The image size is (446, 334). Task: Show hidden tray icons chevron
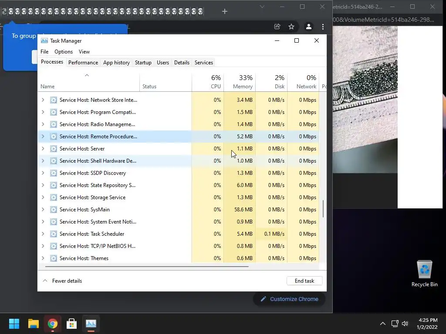point(383,324)
